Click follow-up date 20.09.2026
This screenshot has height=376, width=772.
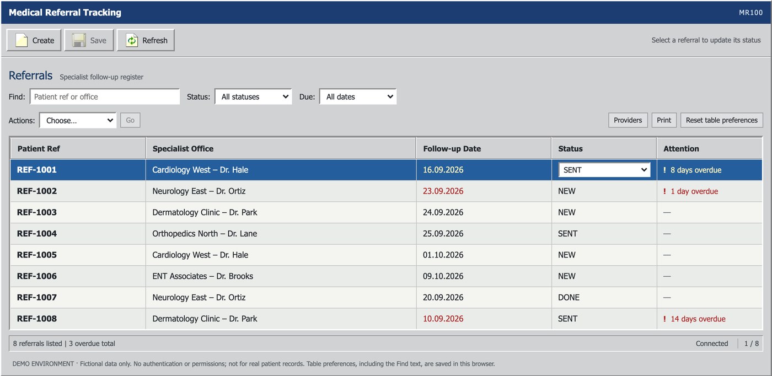pos(443,297)
